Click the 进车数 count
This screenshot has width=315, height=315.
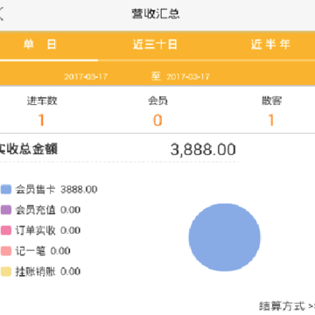41,120
